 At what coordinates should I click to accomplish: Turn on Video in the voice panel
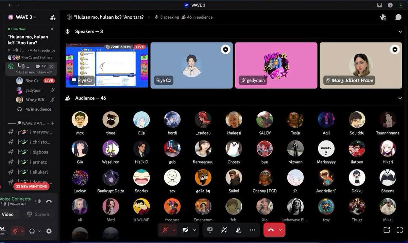pos(8,214)
